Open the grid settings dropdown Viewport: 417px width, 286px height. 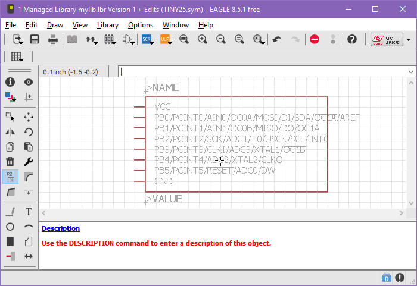17,57
